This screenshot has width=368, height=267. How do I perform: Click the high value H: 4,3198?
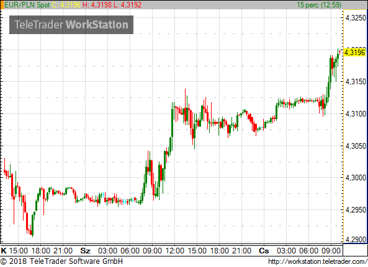(x=97, y=5)
